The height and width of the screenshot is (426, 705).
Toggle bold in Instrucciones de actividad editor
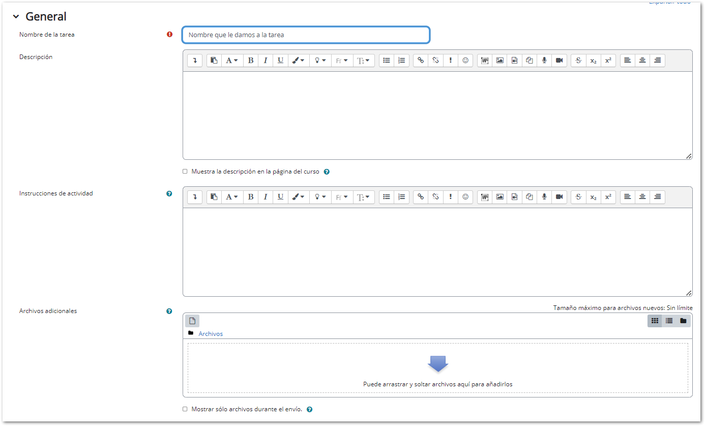(x=251, y=197)
